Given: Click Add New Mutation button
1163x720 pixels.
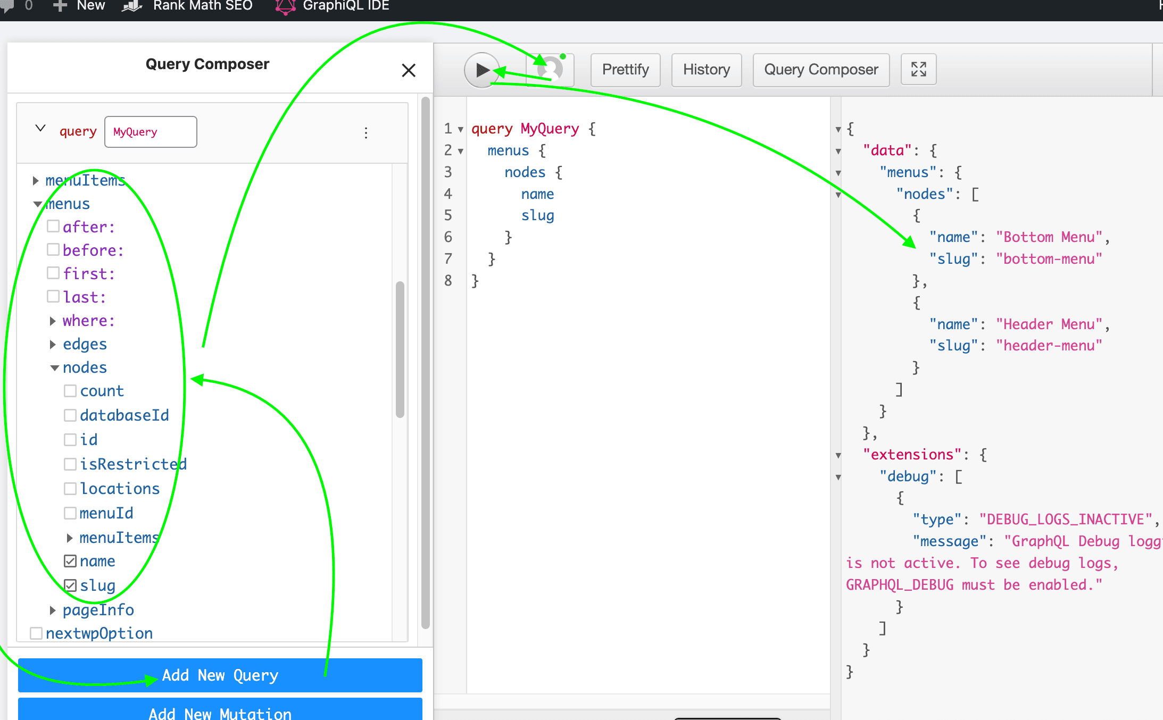Looking at the screenshot, I should click(220, 709).
